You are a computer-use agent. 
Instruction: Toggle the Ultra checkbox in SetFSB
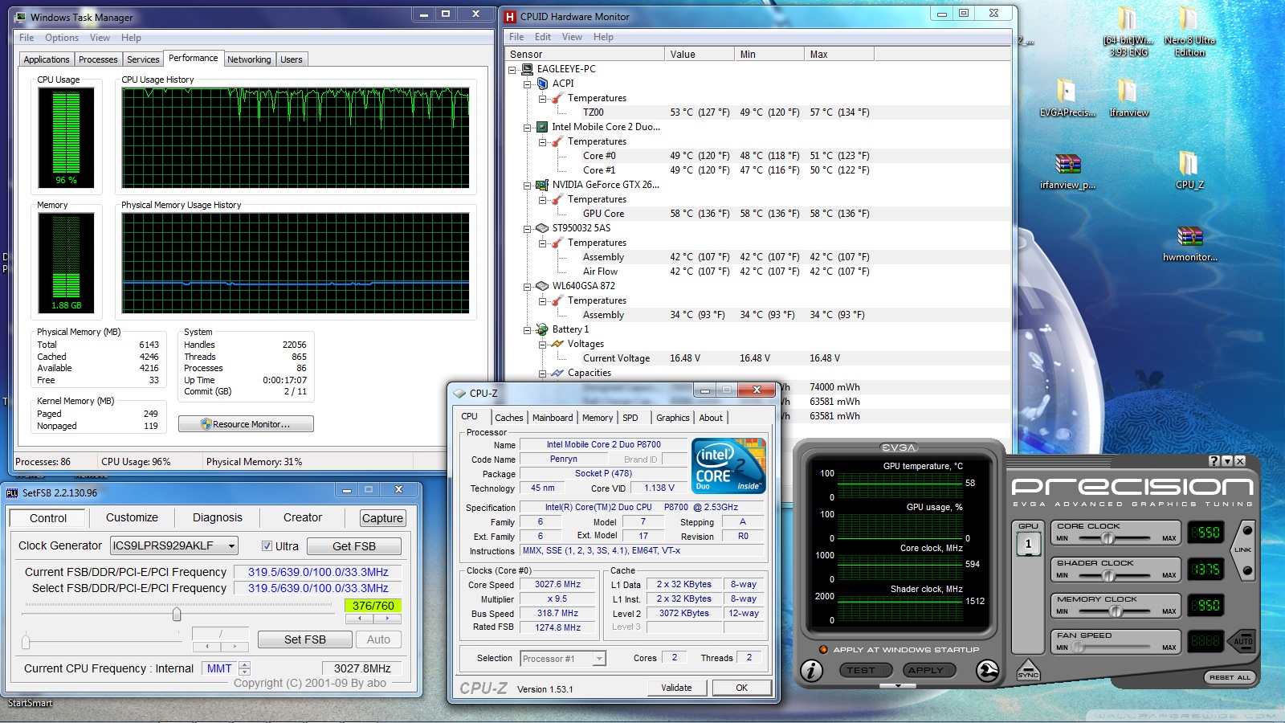[x=267, y=546]
